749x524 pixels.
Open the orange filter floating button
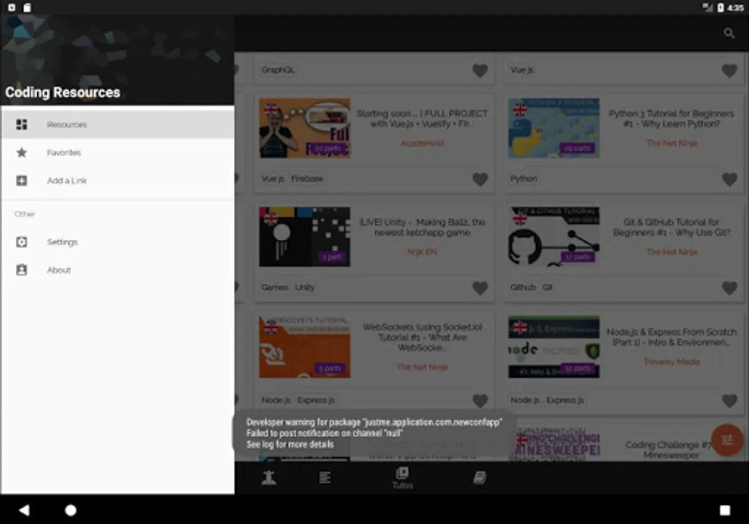[x=727, y=440]
